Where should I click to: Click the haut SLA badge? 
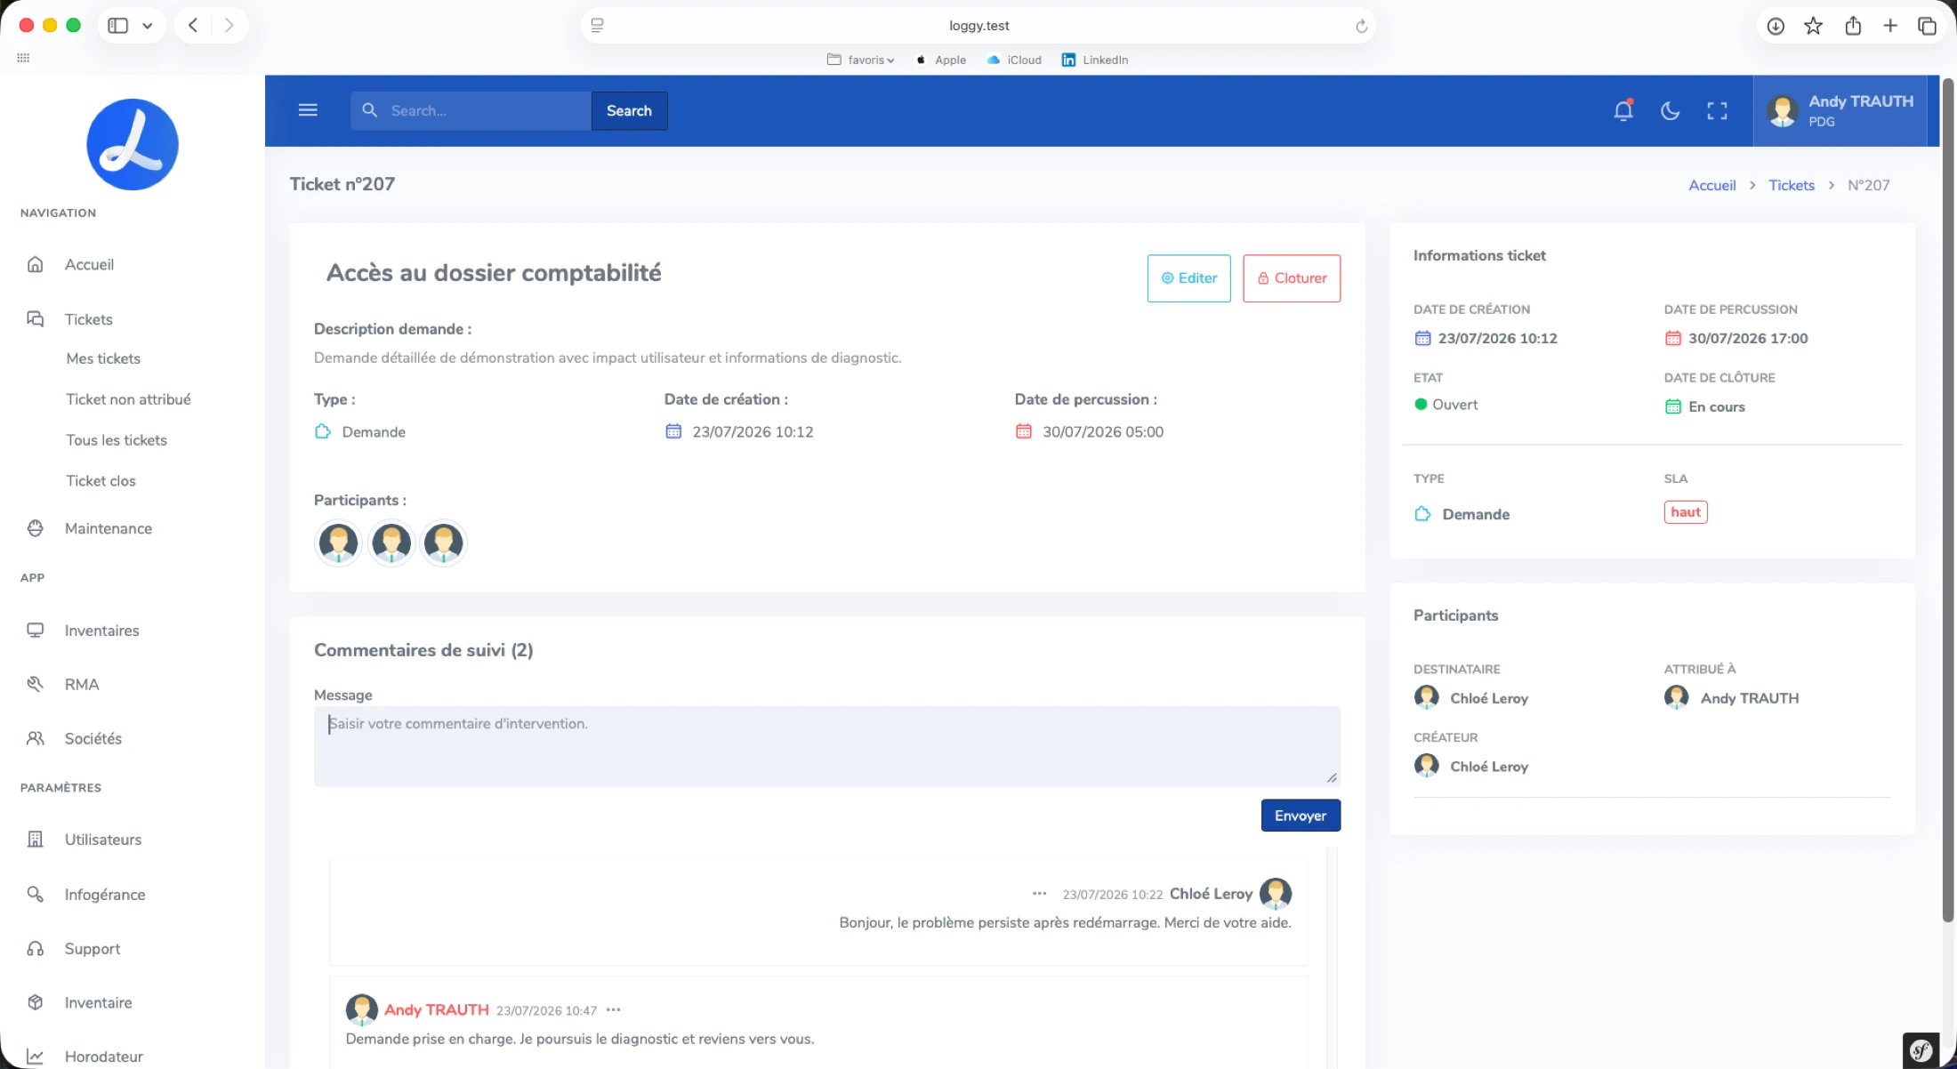point(1686,512)
